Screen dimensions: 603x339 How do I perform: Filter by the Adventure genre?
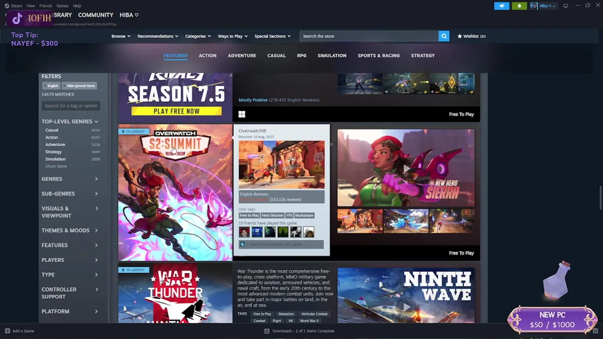click(55, 145)
